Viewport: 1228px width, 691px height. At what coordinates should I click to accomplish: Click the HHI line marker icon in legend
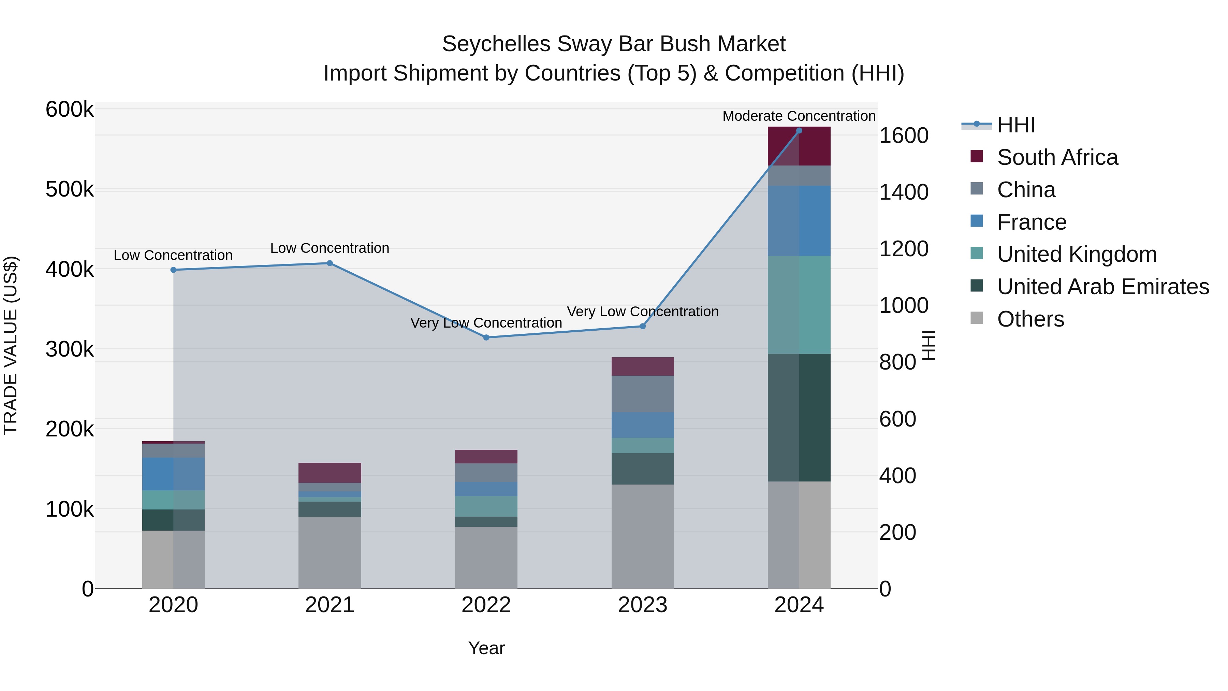(x=976, y=125)
